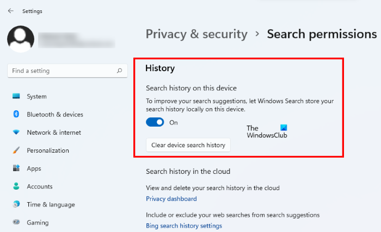Click the search magnifier icon
The height and width of the screenshot is (232, 381).
[119, 71]
